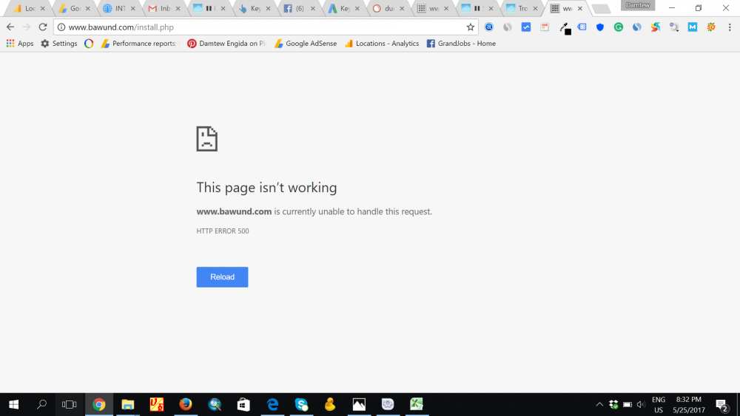740x416 pixels.
Task: Click the multicolor circle bookmark icon
Action: 89,44
